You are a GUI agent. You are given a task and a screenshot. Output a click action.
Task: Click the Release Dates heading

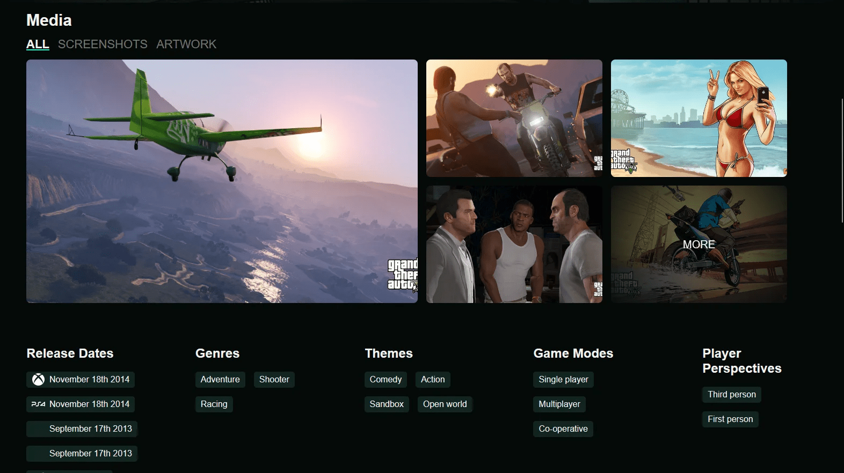point(70,353)
